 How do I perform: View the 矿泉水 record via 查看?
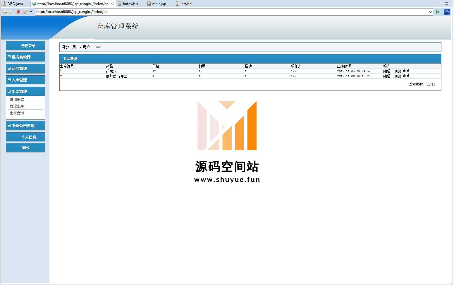406,71
